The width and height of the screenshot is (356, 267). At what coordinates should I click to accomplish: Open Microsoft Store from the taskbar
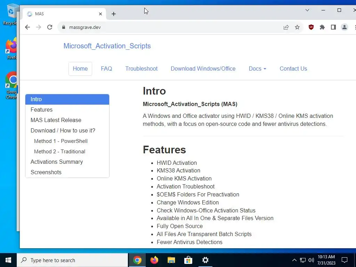coord(188,260)
